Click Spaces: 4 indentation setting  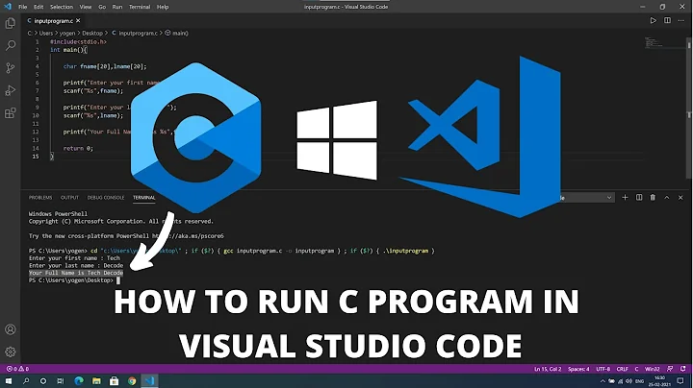pyautogui.click(x=578, y=369)
